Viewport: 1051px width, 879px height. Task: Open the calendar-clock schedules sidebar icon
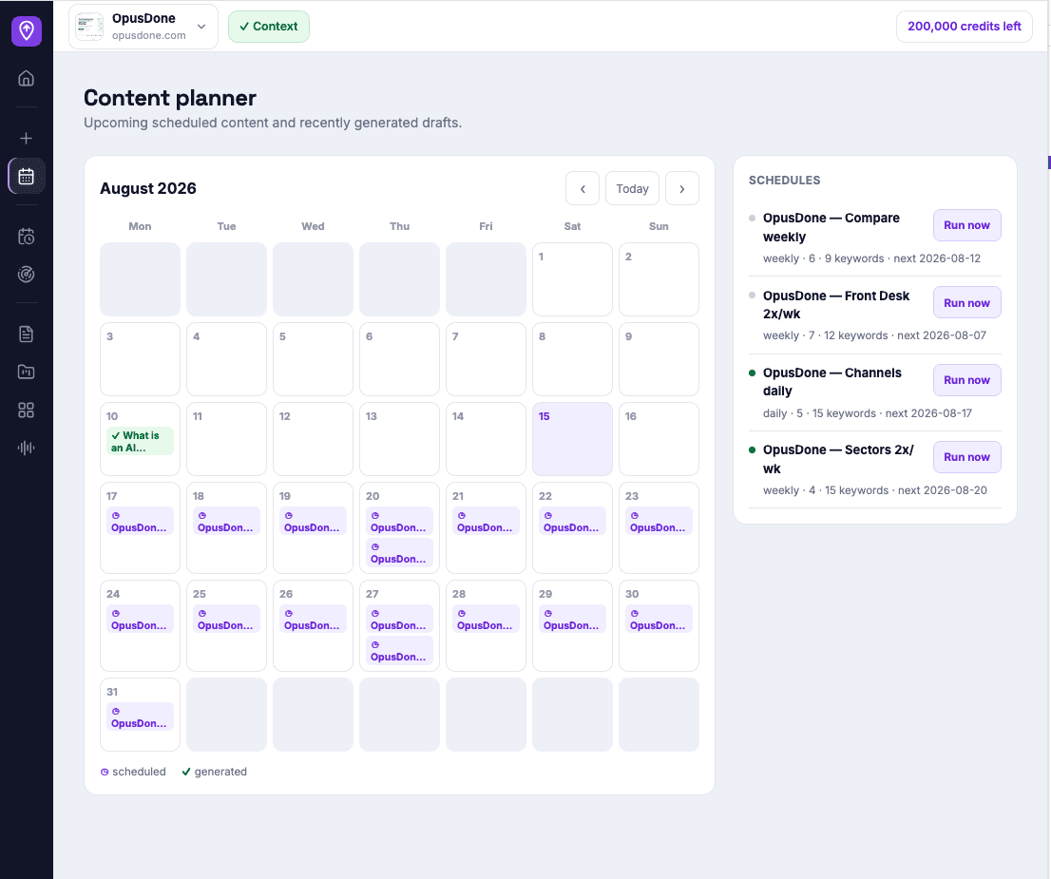coord(27,236)
